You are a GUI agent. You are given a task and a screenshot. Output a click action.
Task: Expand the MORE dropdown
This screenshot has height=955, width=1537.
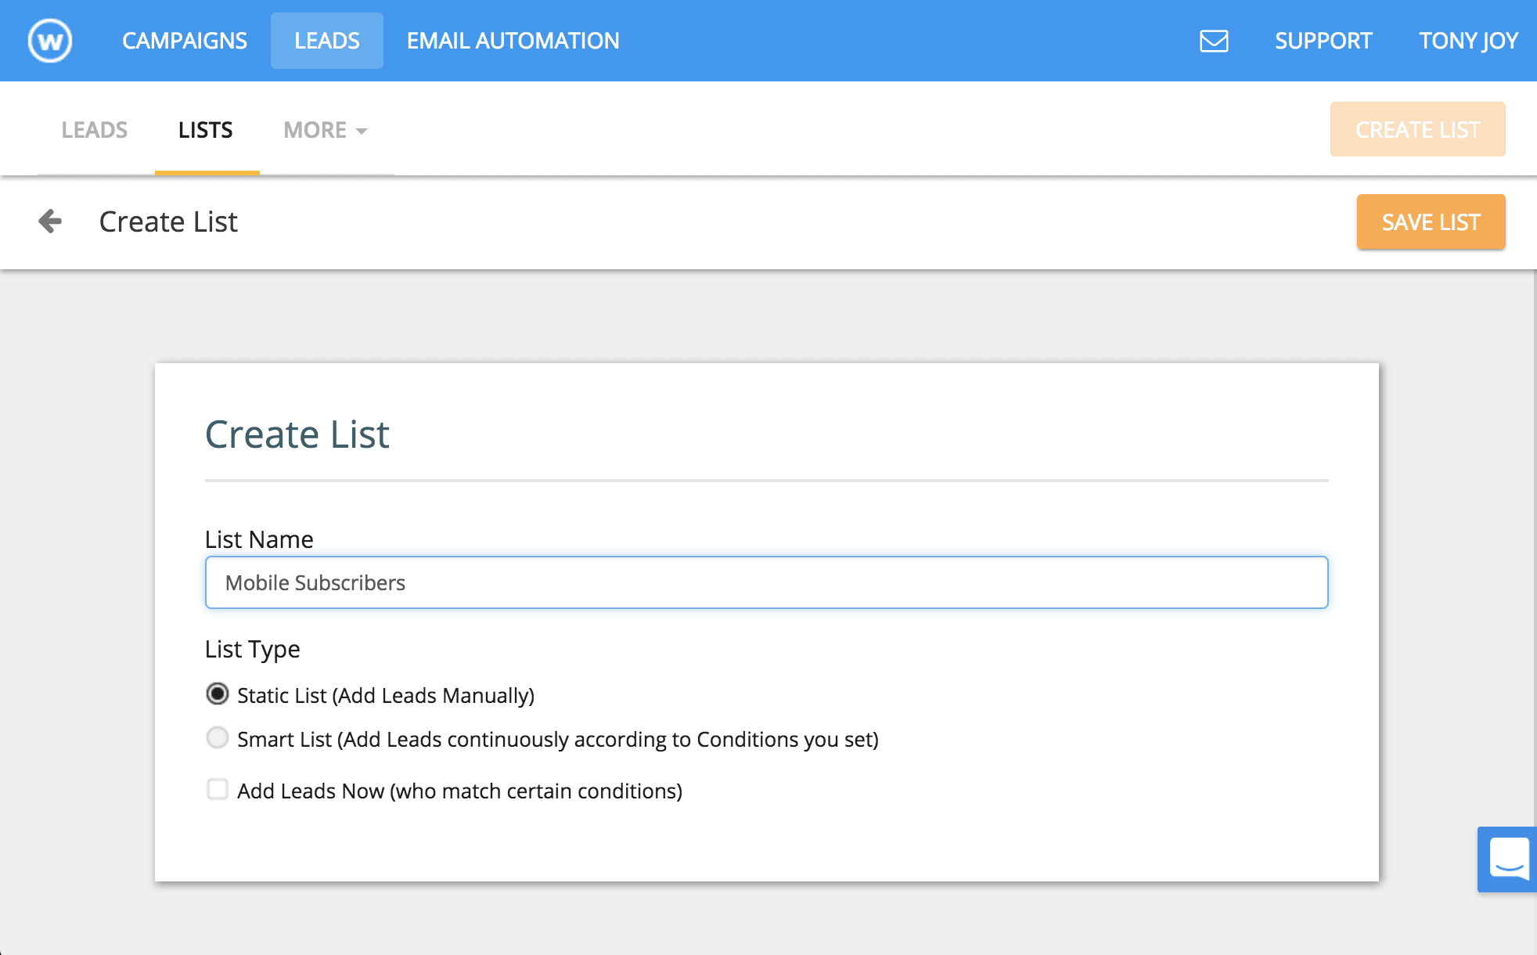325,130
